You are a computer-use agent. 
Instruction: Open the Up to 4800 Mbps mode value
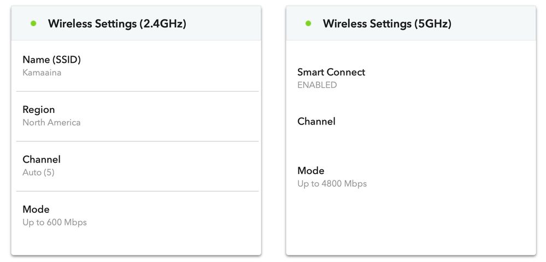point(332,184)
